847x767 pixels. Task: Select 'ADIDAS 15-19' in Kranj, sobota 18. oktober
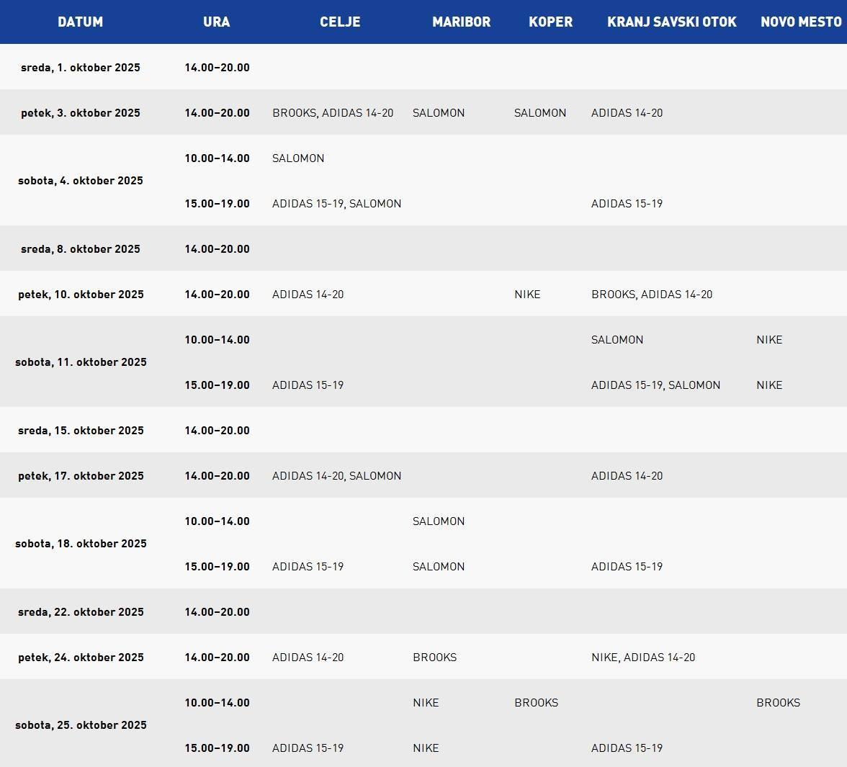[x=627, y=567]
